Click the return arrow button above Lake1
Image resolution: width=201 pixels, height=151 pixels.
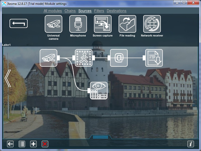[18, 23]
